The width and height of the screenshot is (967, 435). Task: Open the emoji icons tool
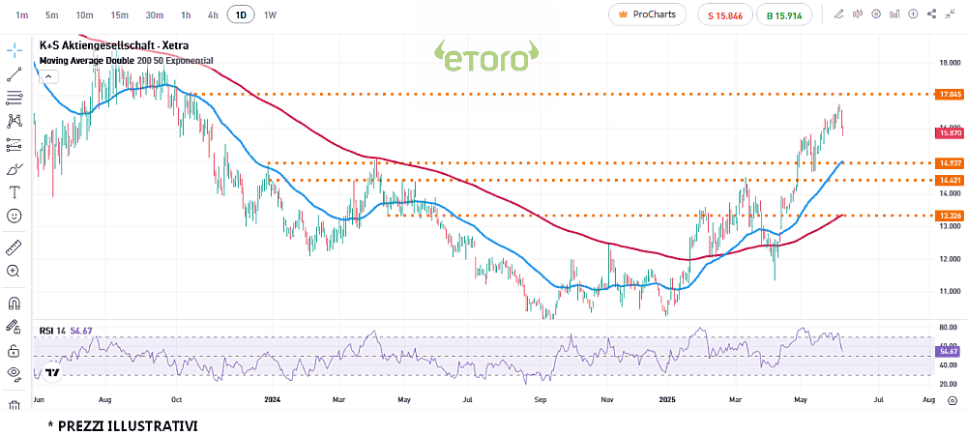coord(15,216)
